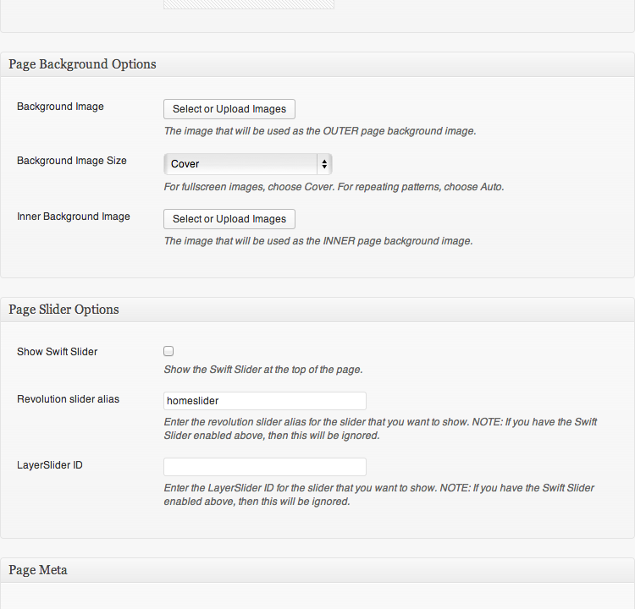Click the Revolution slider alias label
Viewport: 635px width, 609px height.
click(x=68, y=399)
